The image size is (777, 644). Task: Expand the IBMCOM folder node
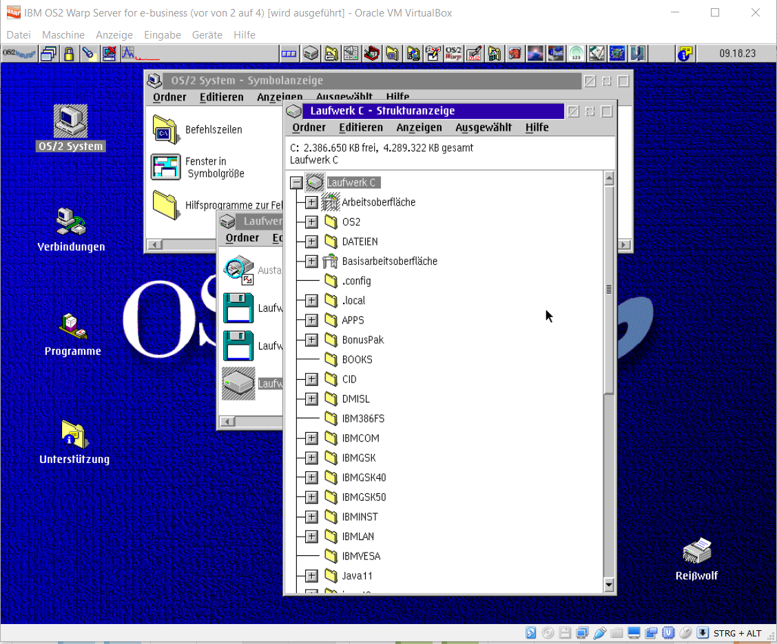[x=311, y=438]
